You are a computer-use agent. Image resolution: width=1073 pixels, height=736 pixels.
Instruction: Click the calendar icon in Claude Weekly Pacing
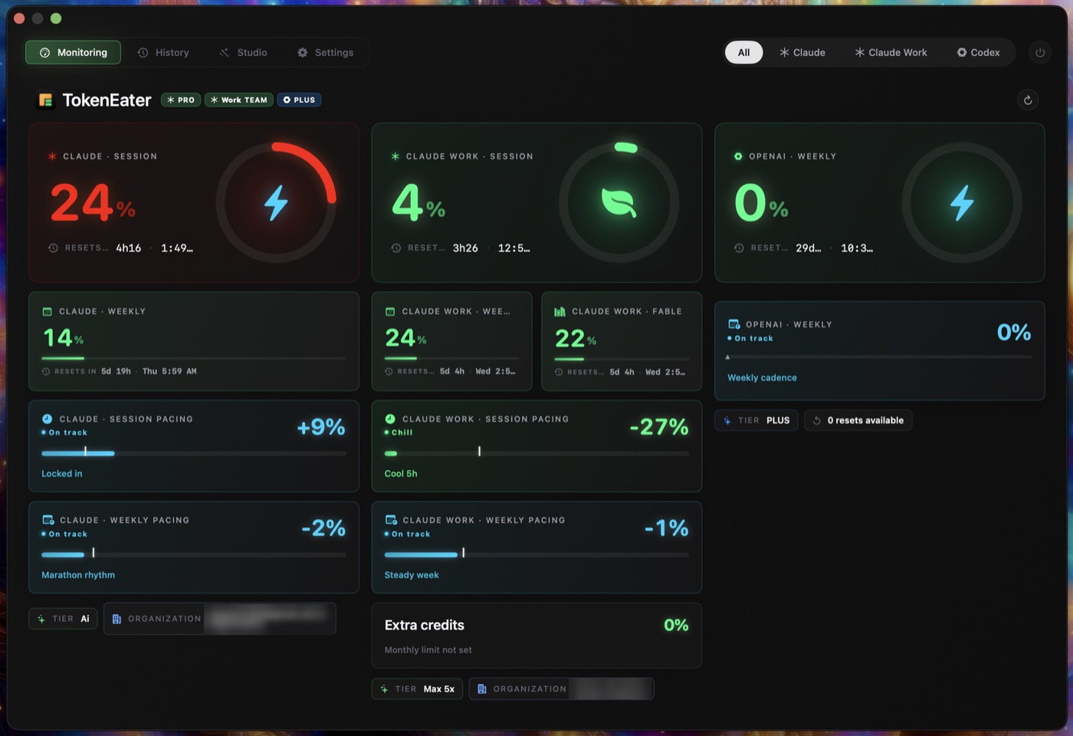pyautogui.click(x=48, y=520)
